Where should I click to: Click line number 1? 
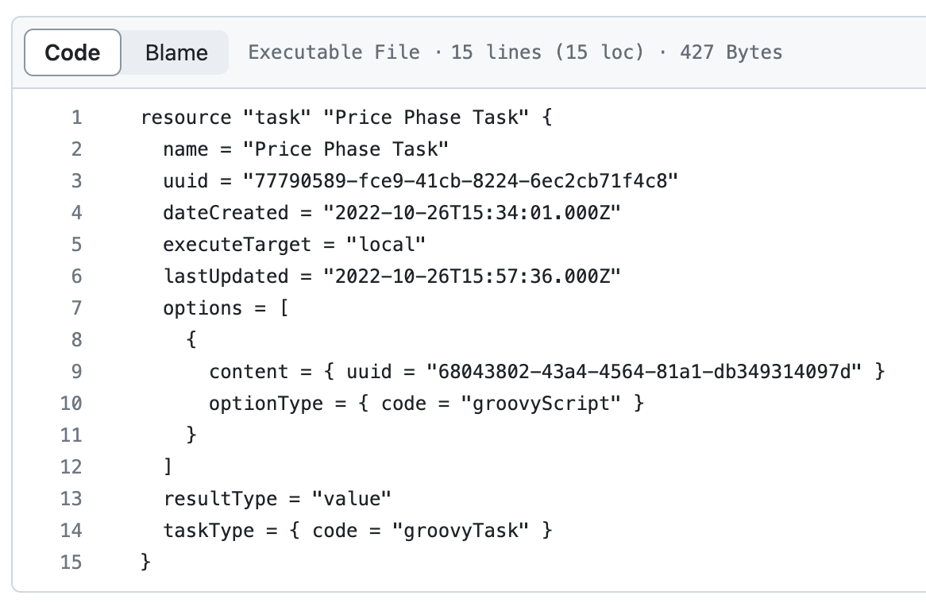tap(75, 117)
